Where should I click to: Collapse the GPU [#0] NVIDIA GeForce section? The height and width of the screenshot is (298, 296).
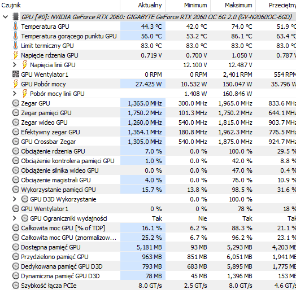pyautogui.click(x=5, y=17)
